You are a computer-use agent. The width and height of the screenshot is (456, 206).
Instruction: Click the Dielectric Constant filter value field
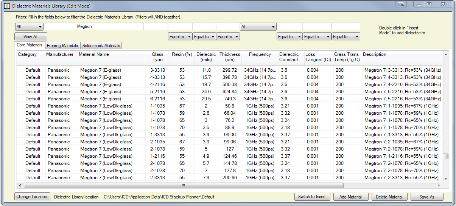tap(289, 27)
